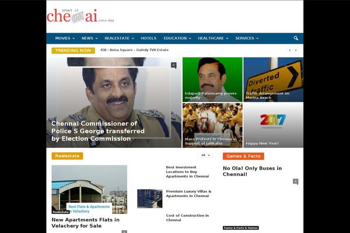The width and height of the screenshot is (350, 233).
Task: Open the Velachery apartments thumbnail image
Action: tap(89, 189)
